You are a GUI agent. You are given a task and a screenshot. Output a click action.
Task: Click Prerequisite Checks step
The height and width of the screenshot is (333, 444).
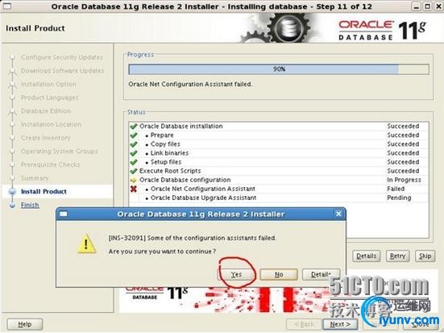(x=51, y=164)
